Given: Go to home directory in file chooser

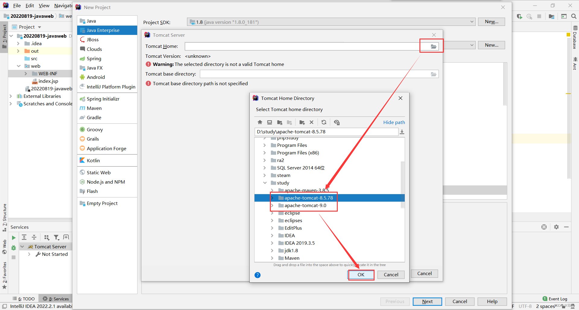Looking at the screenshot, I should (260, 122).
